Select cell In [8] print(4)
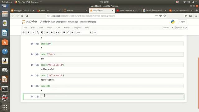This screenshot has width=199, height=112. pyautogui.click(x=112, y=86)
